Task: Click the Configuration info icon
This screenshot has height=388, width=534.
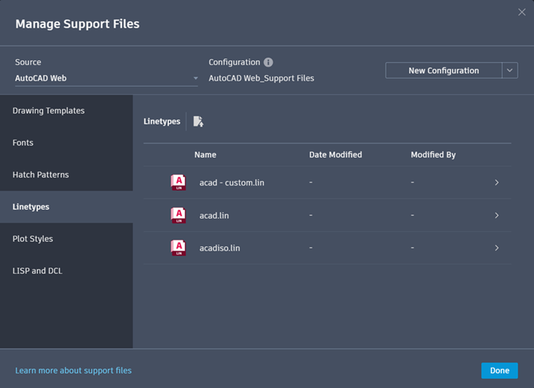Action: click(x=268, y=63)
